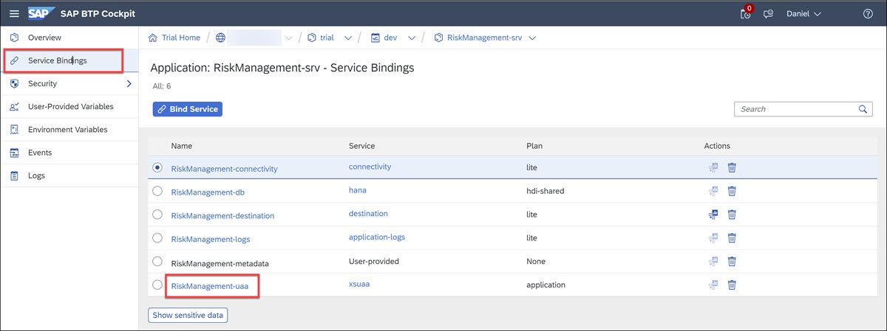
Task: Click dashboard icon for RiskManagement-logs row
Action: (713, 237)
